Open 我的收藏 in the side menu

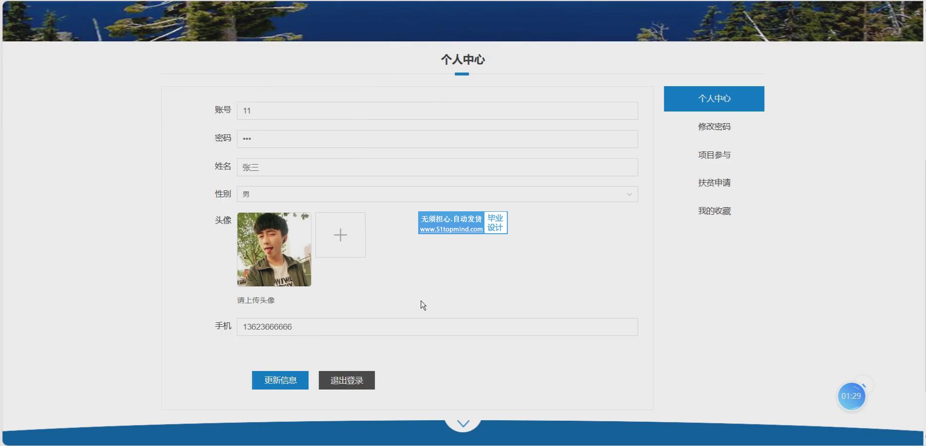click(x=714, y=211)
